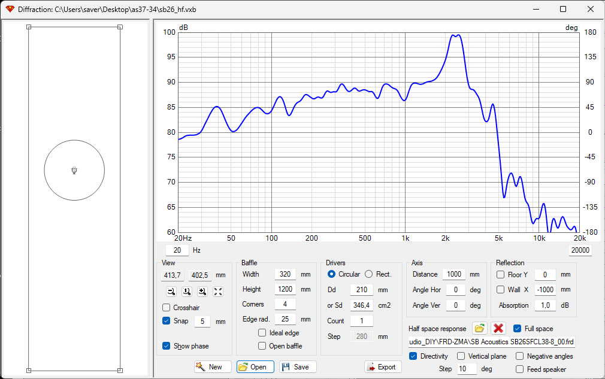
Task: Open half space response file folder icon
Action: point(479,329)
